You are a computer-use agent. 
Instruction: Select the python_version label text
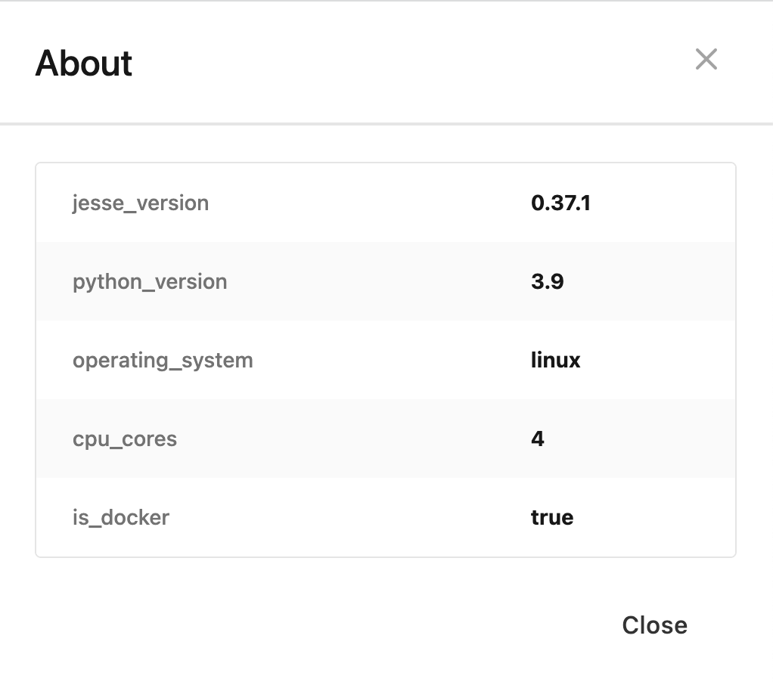coord(149,281)
